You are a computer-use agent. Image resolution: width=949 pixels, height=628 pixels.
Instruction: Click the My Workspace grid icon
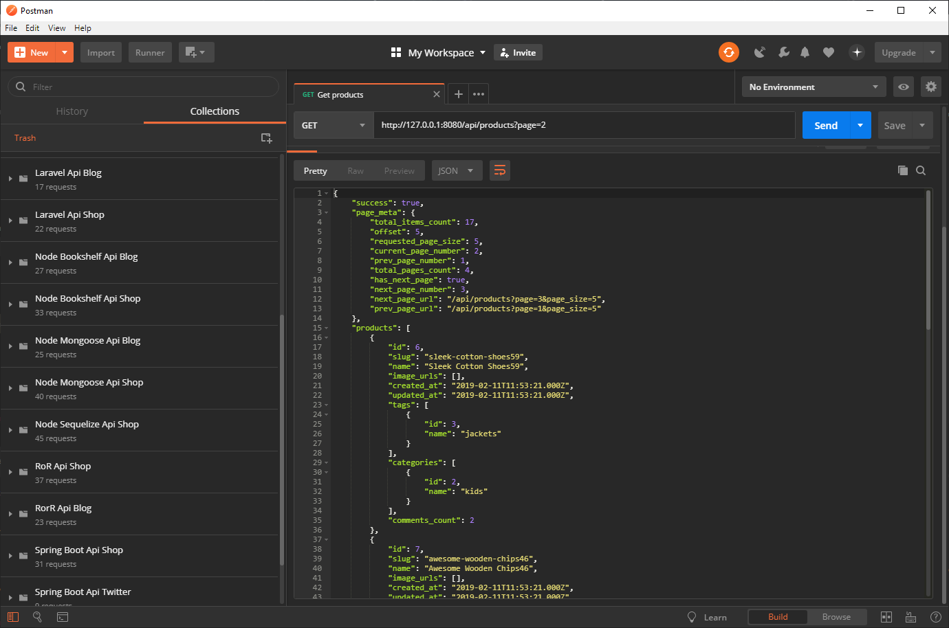click(x=396, y=52)
